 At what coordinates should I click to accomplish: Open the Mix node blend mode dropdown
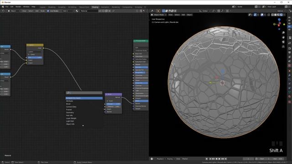35,51
